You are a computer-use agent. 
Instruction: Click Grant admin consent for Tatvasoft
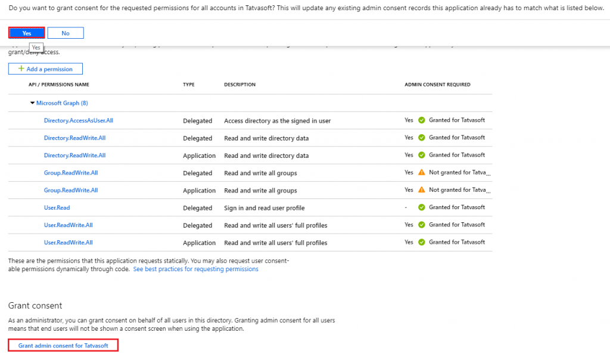[x=63, y=344]
